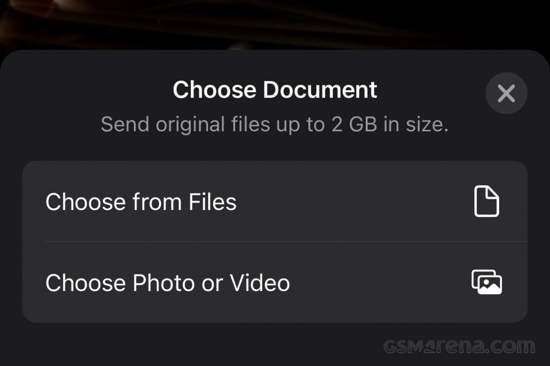This screenshot has height=366, width=550.
Task: Dismiss the document picker using the round X button
Action: [506, 93]
